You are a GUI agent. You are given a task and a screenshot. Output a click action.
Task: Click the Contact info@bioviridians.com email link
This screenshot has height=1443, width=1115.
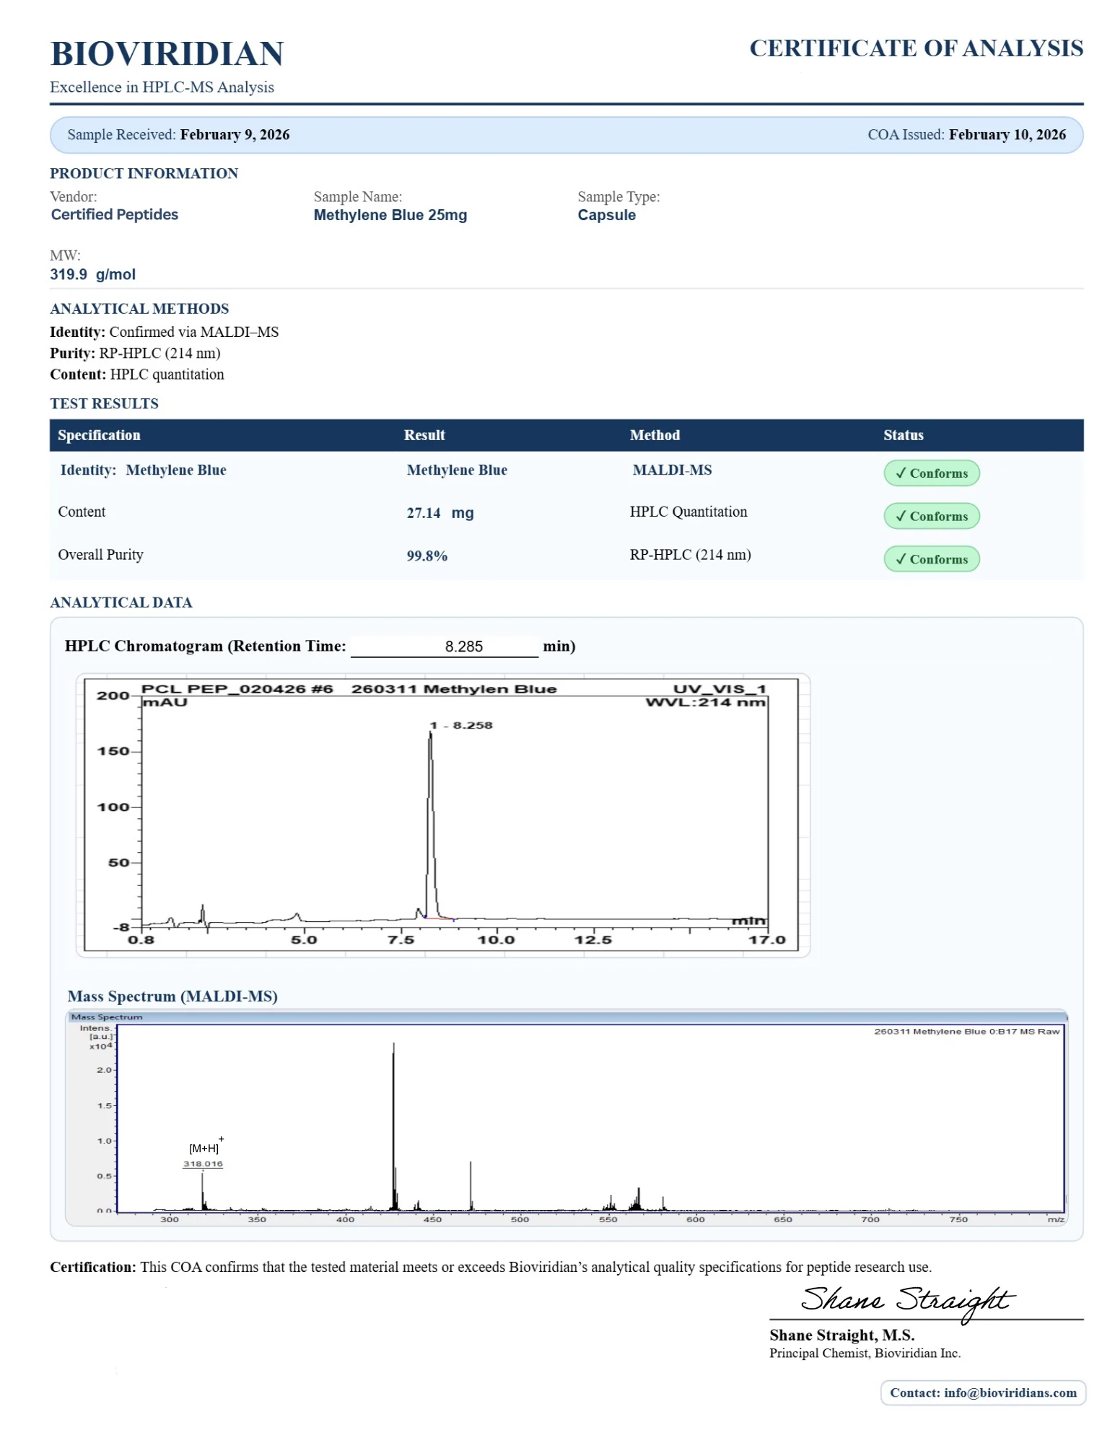(982, 1392)
